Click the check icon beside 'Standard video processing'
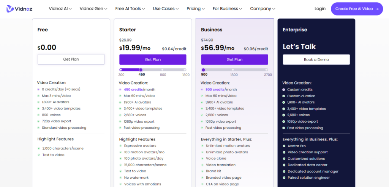Image resolution: width=389 pixels, height=187 pixels. pyautogui.click(x=38, y=128)
